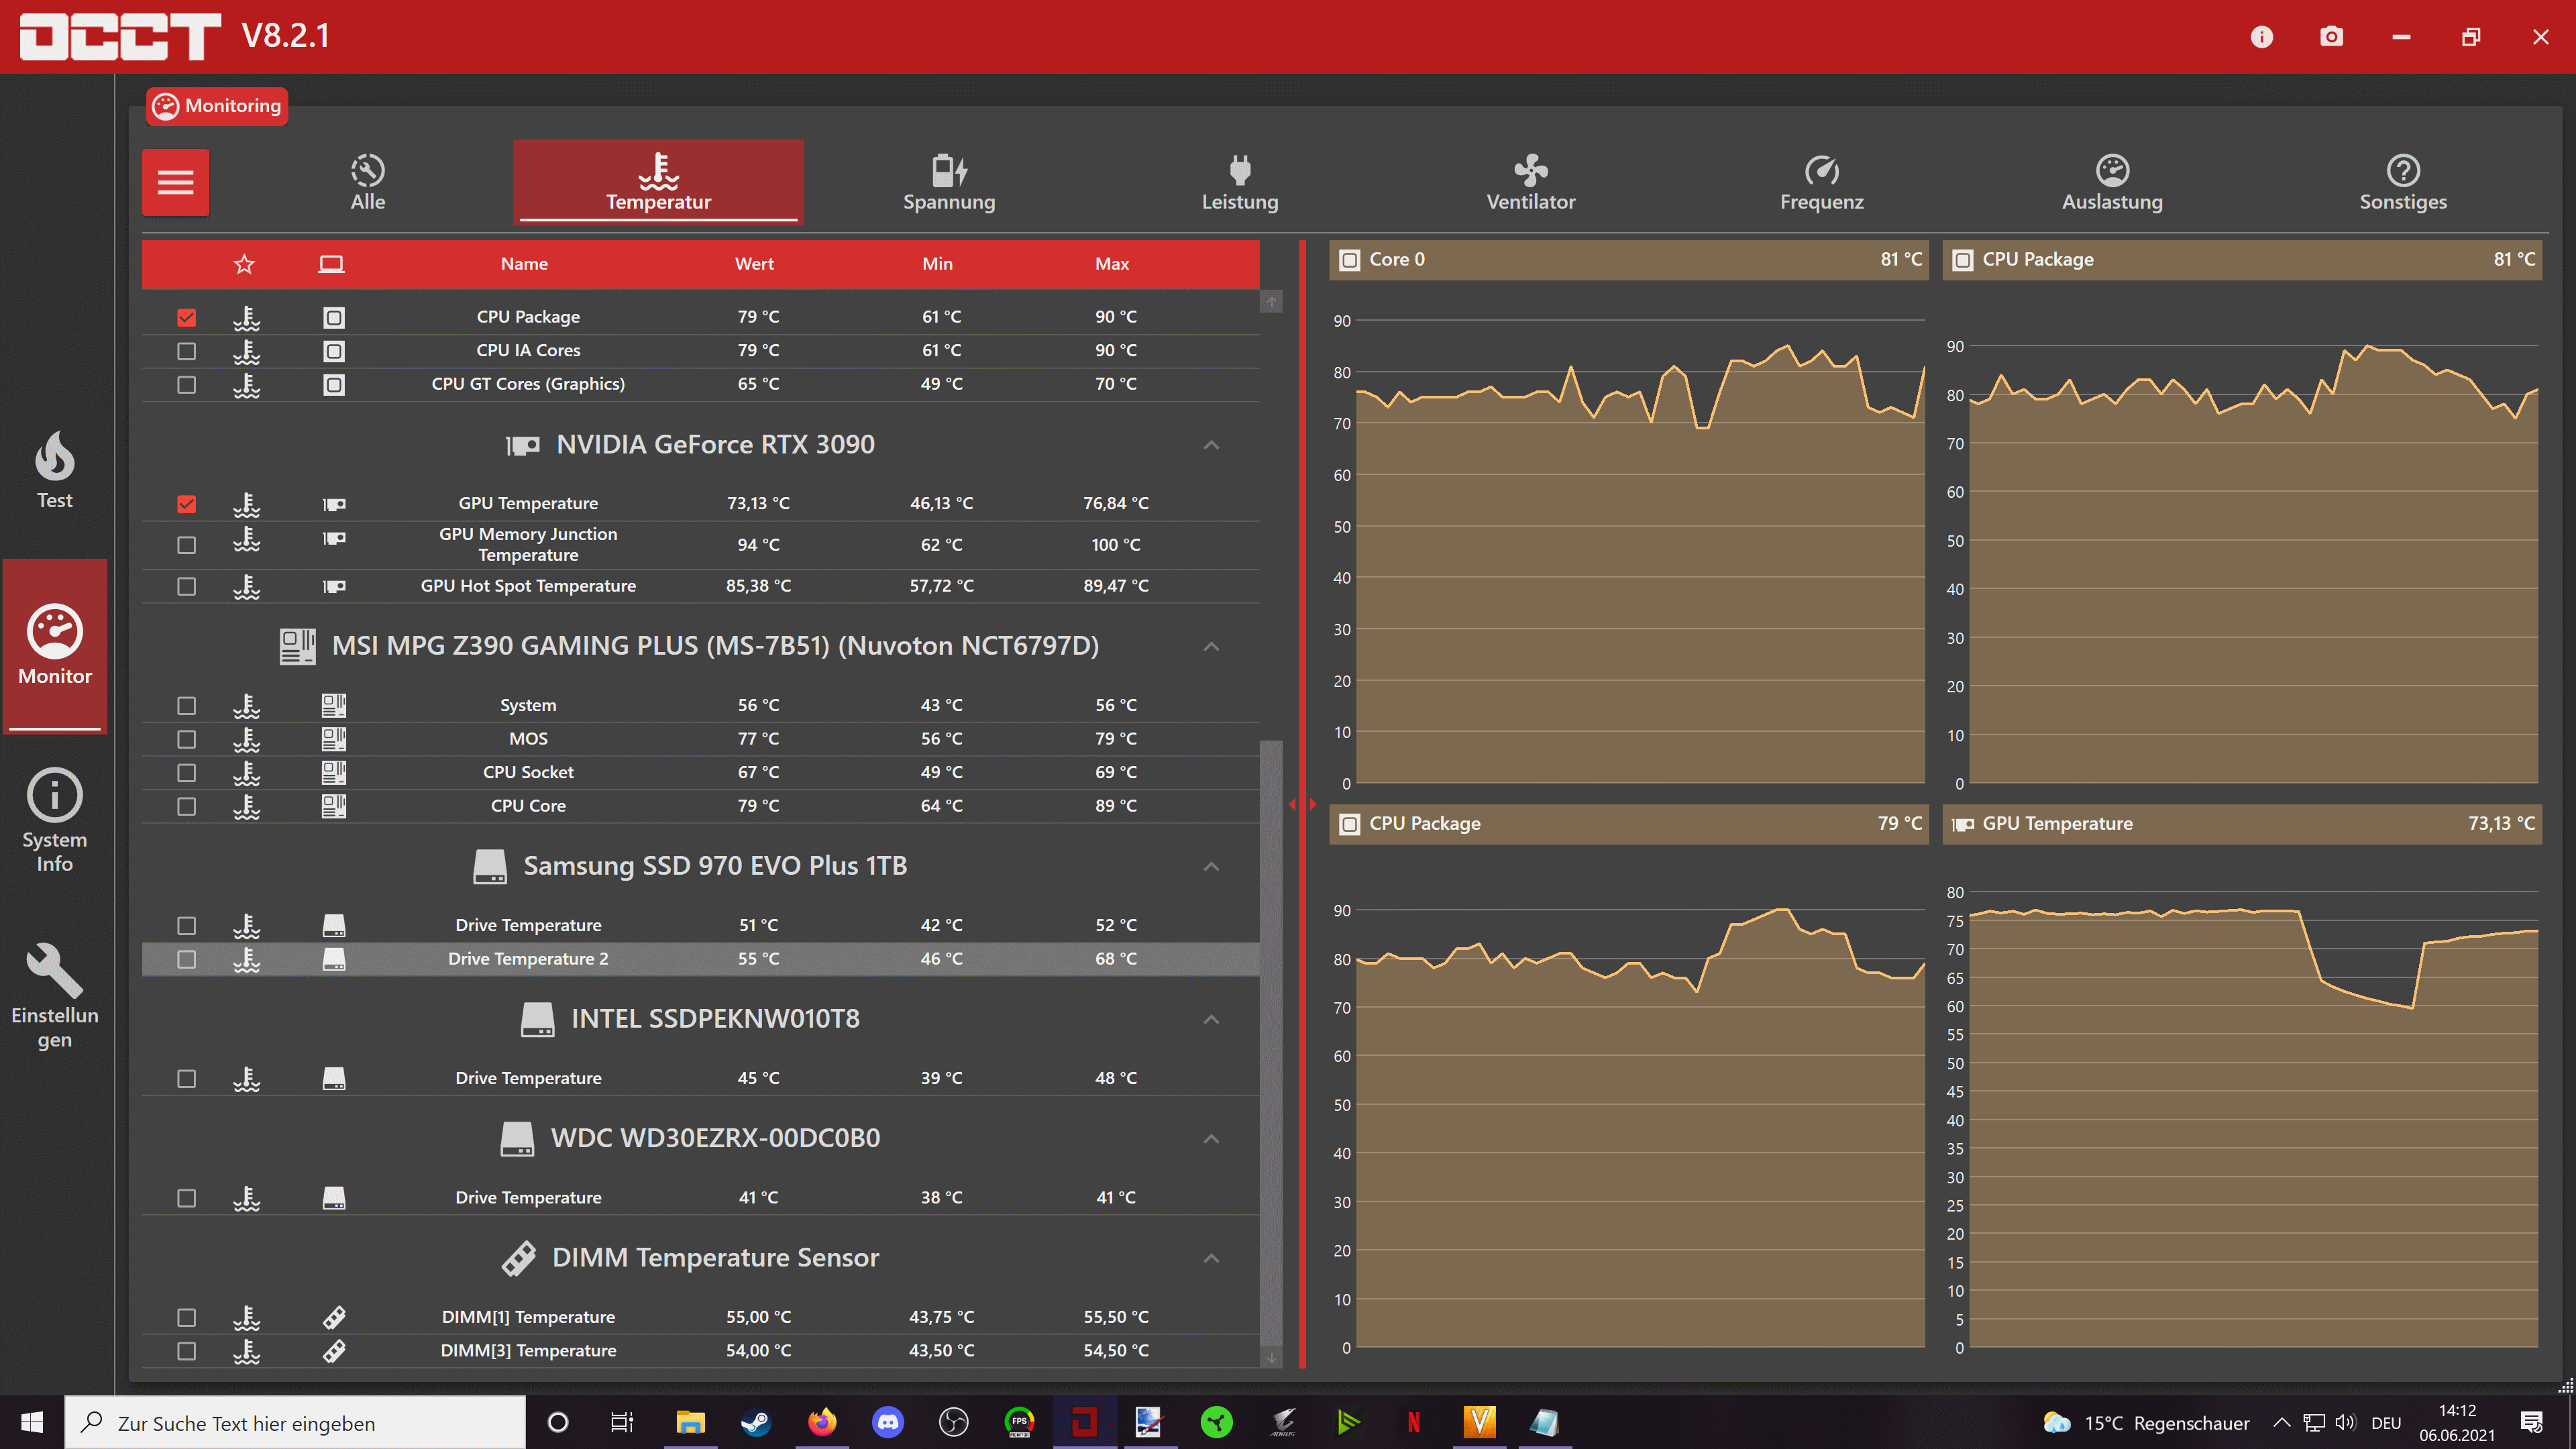Click the sensor list vertical scrollbar
Viewport: 2576px width, 1449px height.
coord(1271,1040)
